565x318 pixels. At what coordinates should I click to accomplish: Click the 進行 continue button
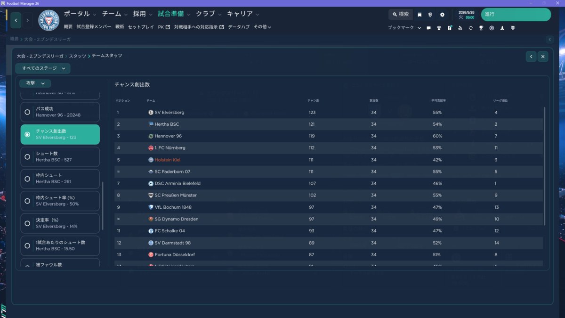pos(516,15)
